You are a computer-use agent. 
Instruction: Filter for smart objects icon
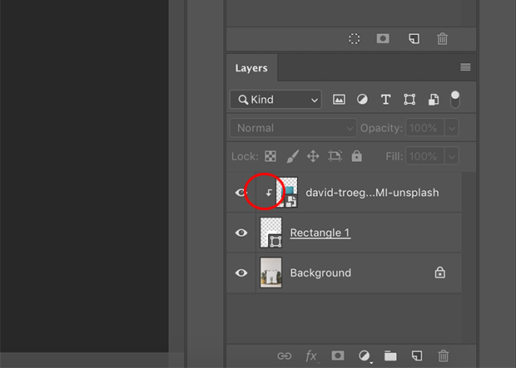pyautogui.click(x=434, y=100)
